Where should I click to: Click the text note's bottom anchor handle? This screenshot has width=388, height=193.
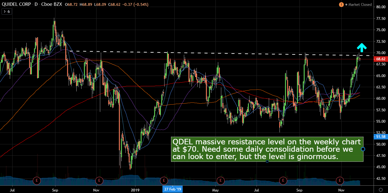tap(267, 161)
